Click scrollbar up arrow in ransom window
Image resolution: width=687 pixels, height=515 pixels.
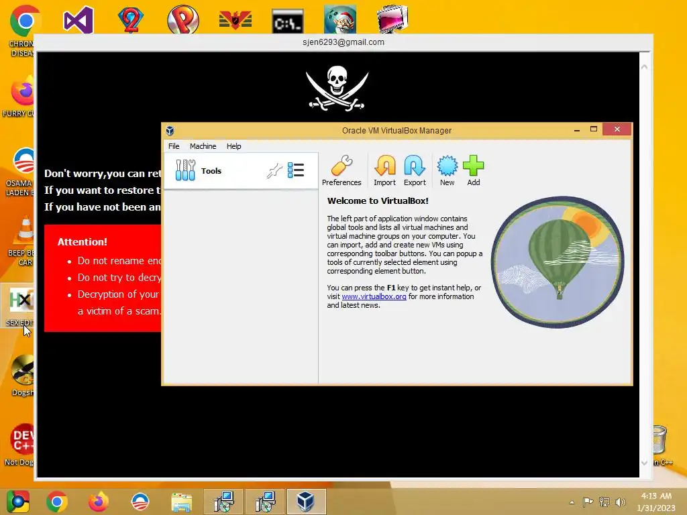[x=644, y=67]
